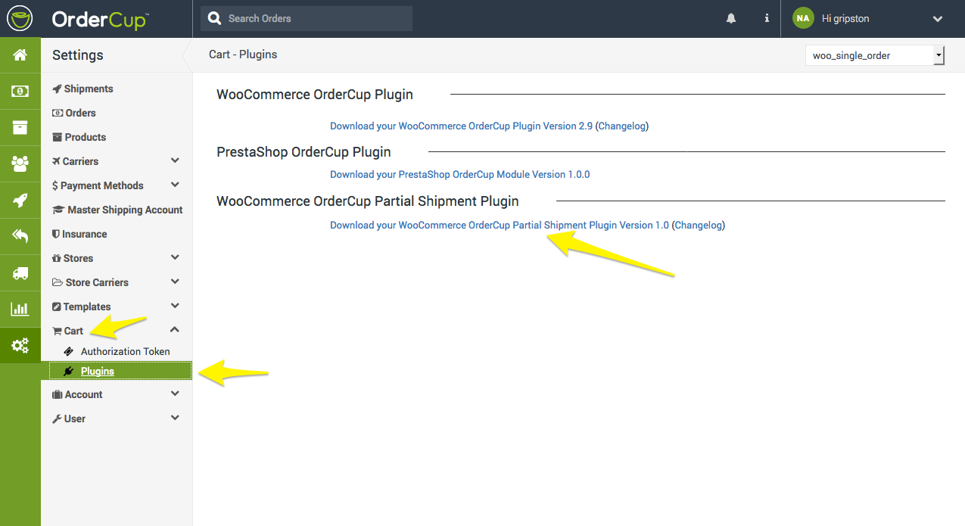Click the info icon in top bar

[x=767, y=19]
